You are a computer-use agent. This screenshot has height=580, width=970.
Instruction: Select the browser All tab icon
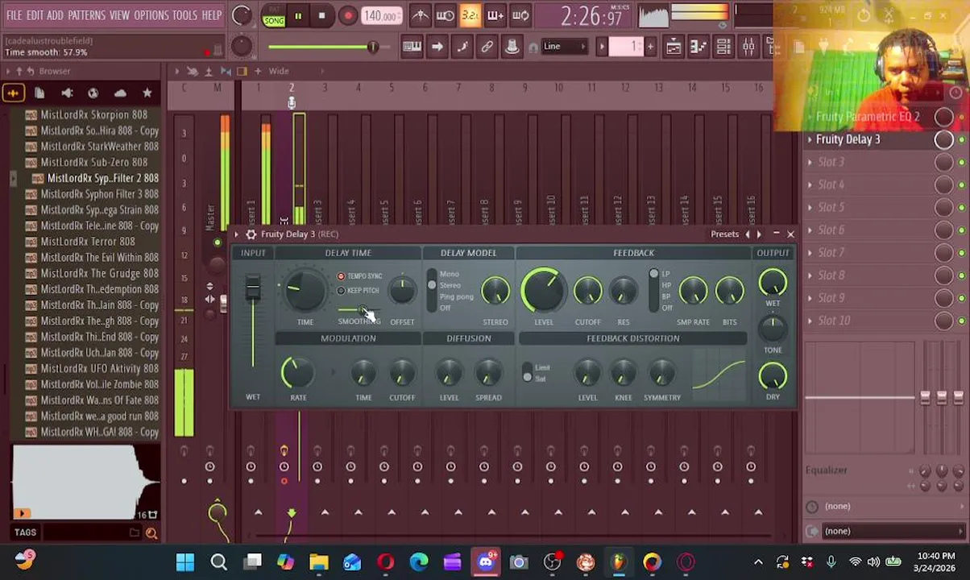(x=13, y=93)
